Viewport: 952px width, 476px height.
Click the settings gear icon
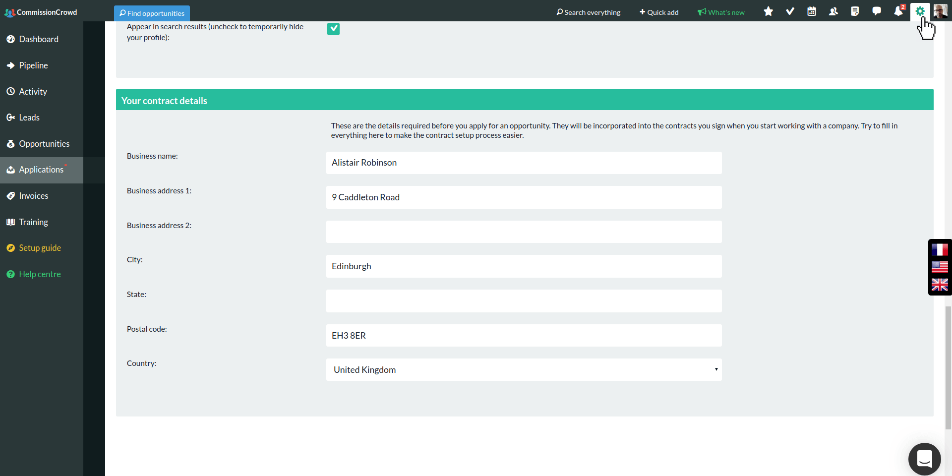(x=920, y=11)
